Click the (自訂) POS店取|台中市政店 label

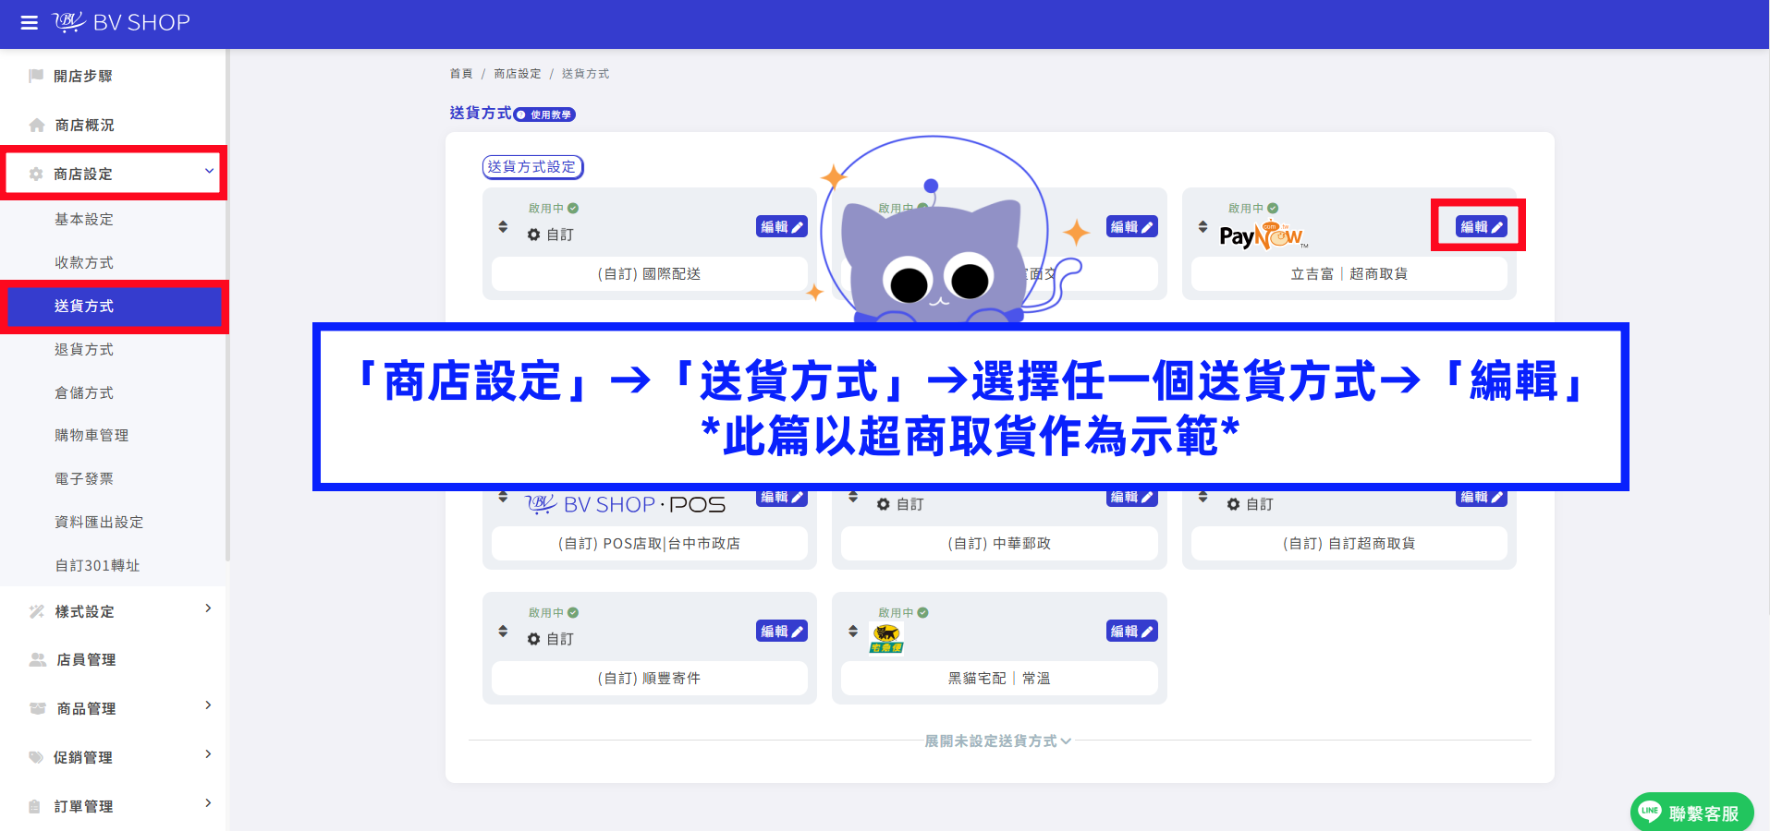coord(649,544)
